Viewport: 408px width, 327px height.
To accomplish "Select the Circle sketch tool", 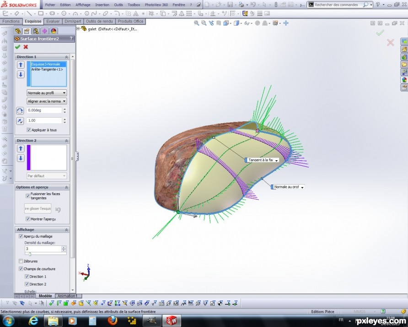I will [x=64, y=13].
